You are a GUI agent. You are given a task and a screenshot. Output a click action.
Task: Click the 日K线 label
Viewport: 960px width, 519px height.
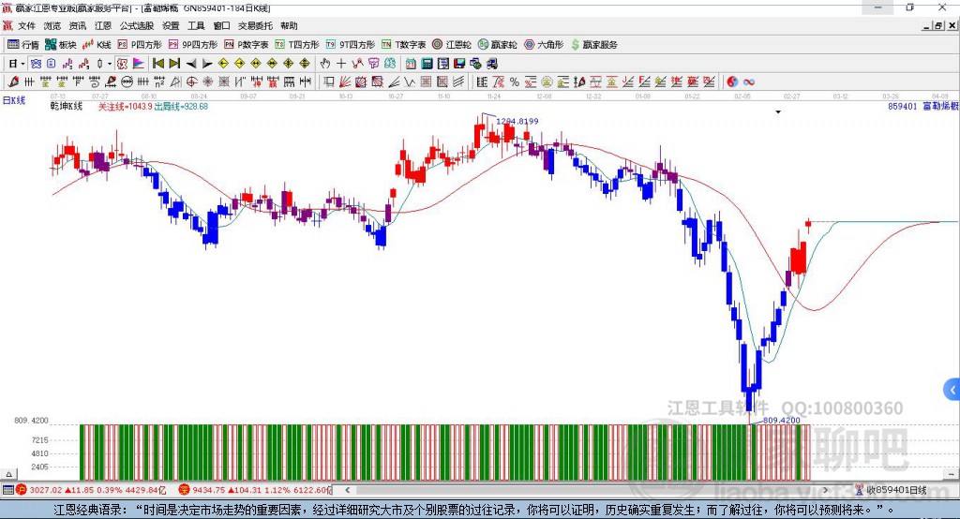pyautogui.click(x=14, y=100)
